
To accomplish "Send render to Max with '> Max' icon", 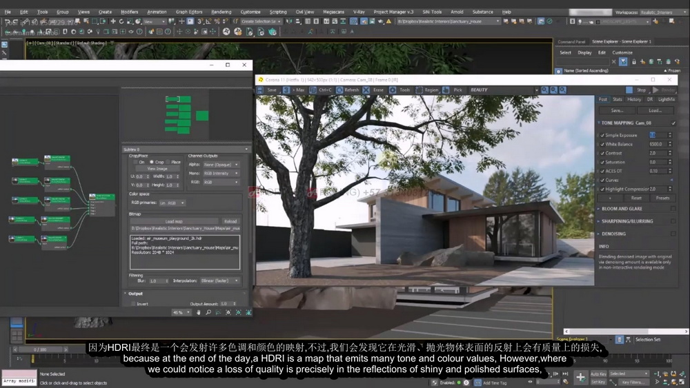I will [x=286, y=90].
